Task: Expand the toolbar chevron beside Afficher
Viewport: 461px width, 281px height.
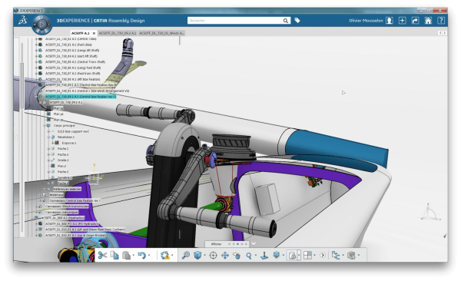Action: [x=254, y=243]
